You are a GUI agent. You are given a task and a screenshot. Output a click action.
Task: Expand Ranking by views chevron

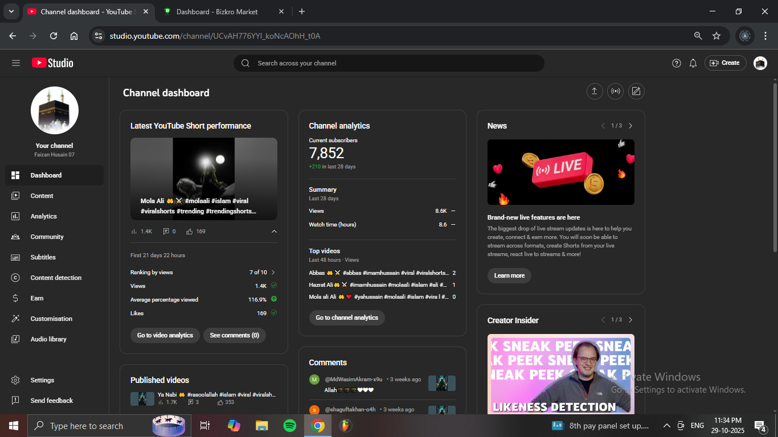click(x=273, y=273)
